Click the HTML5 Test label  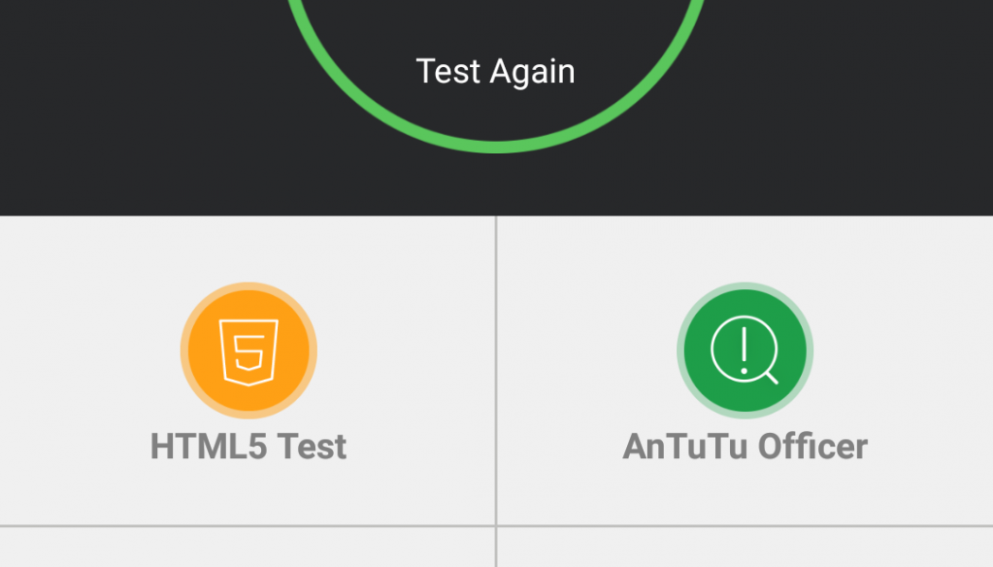coord(248,446)
